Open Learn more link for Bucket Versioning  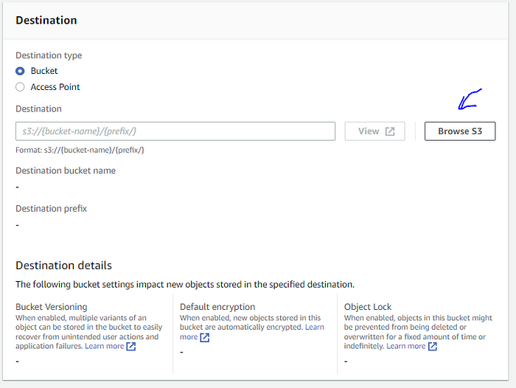click(x=105, y=346)
